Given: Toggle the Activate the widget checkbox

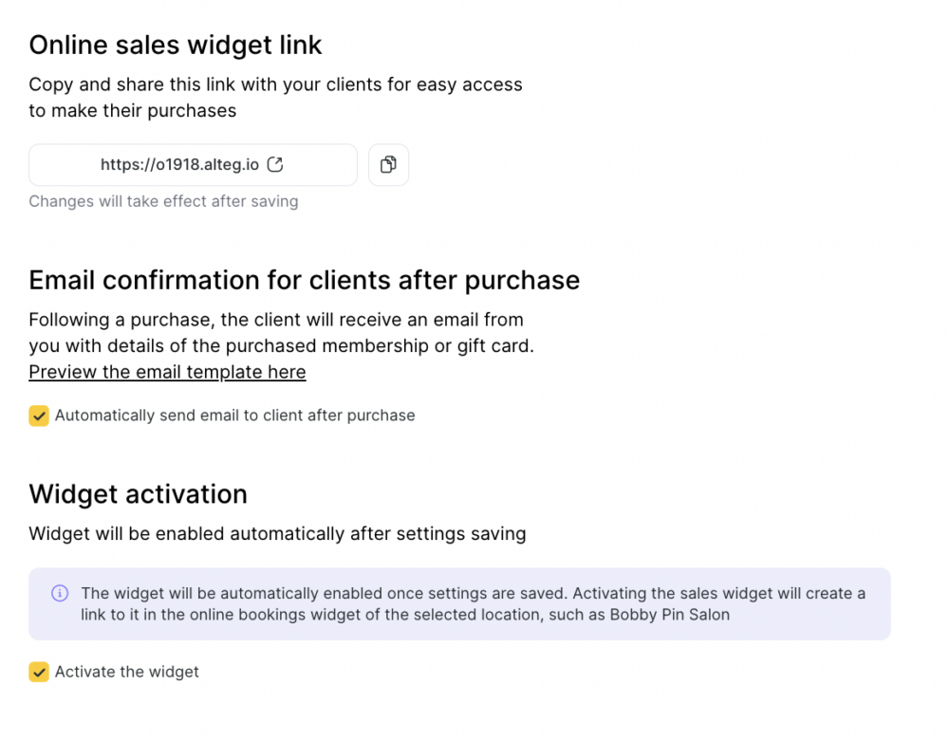Looking at the screenshot, I should (39, 672).
